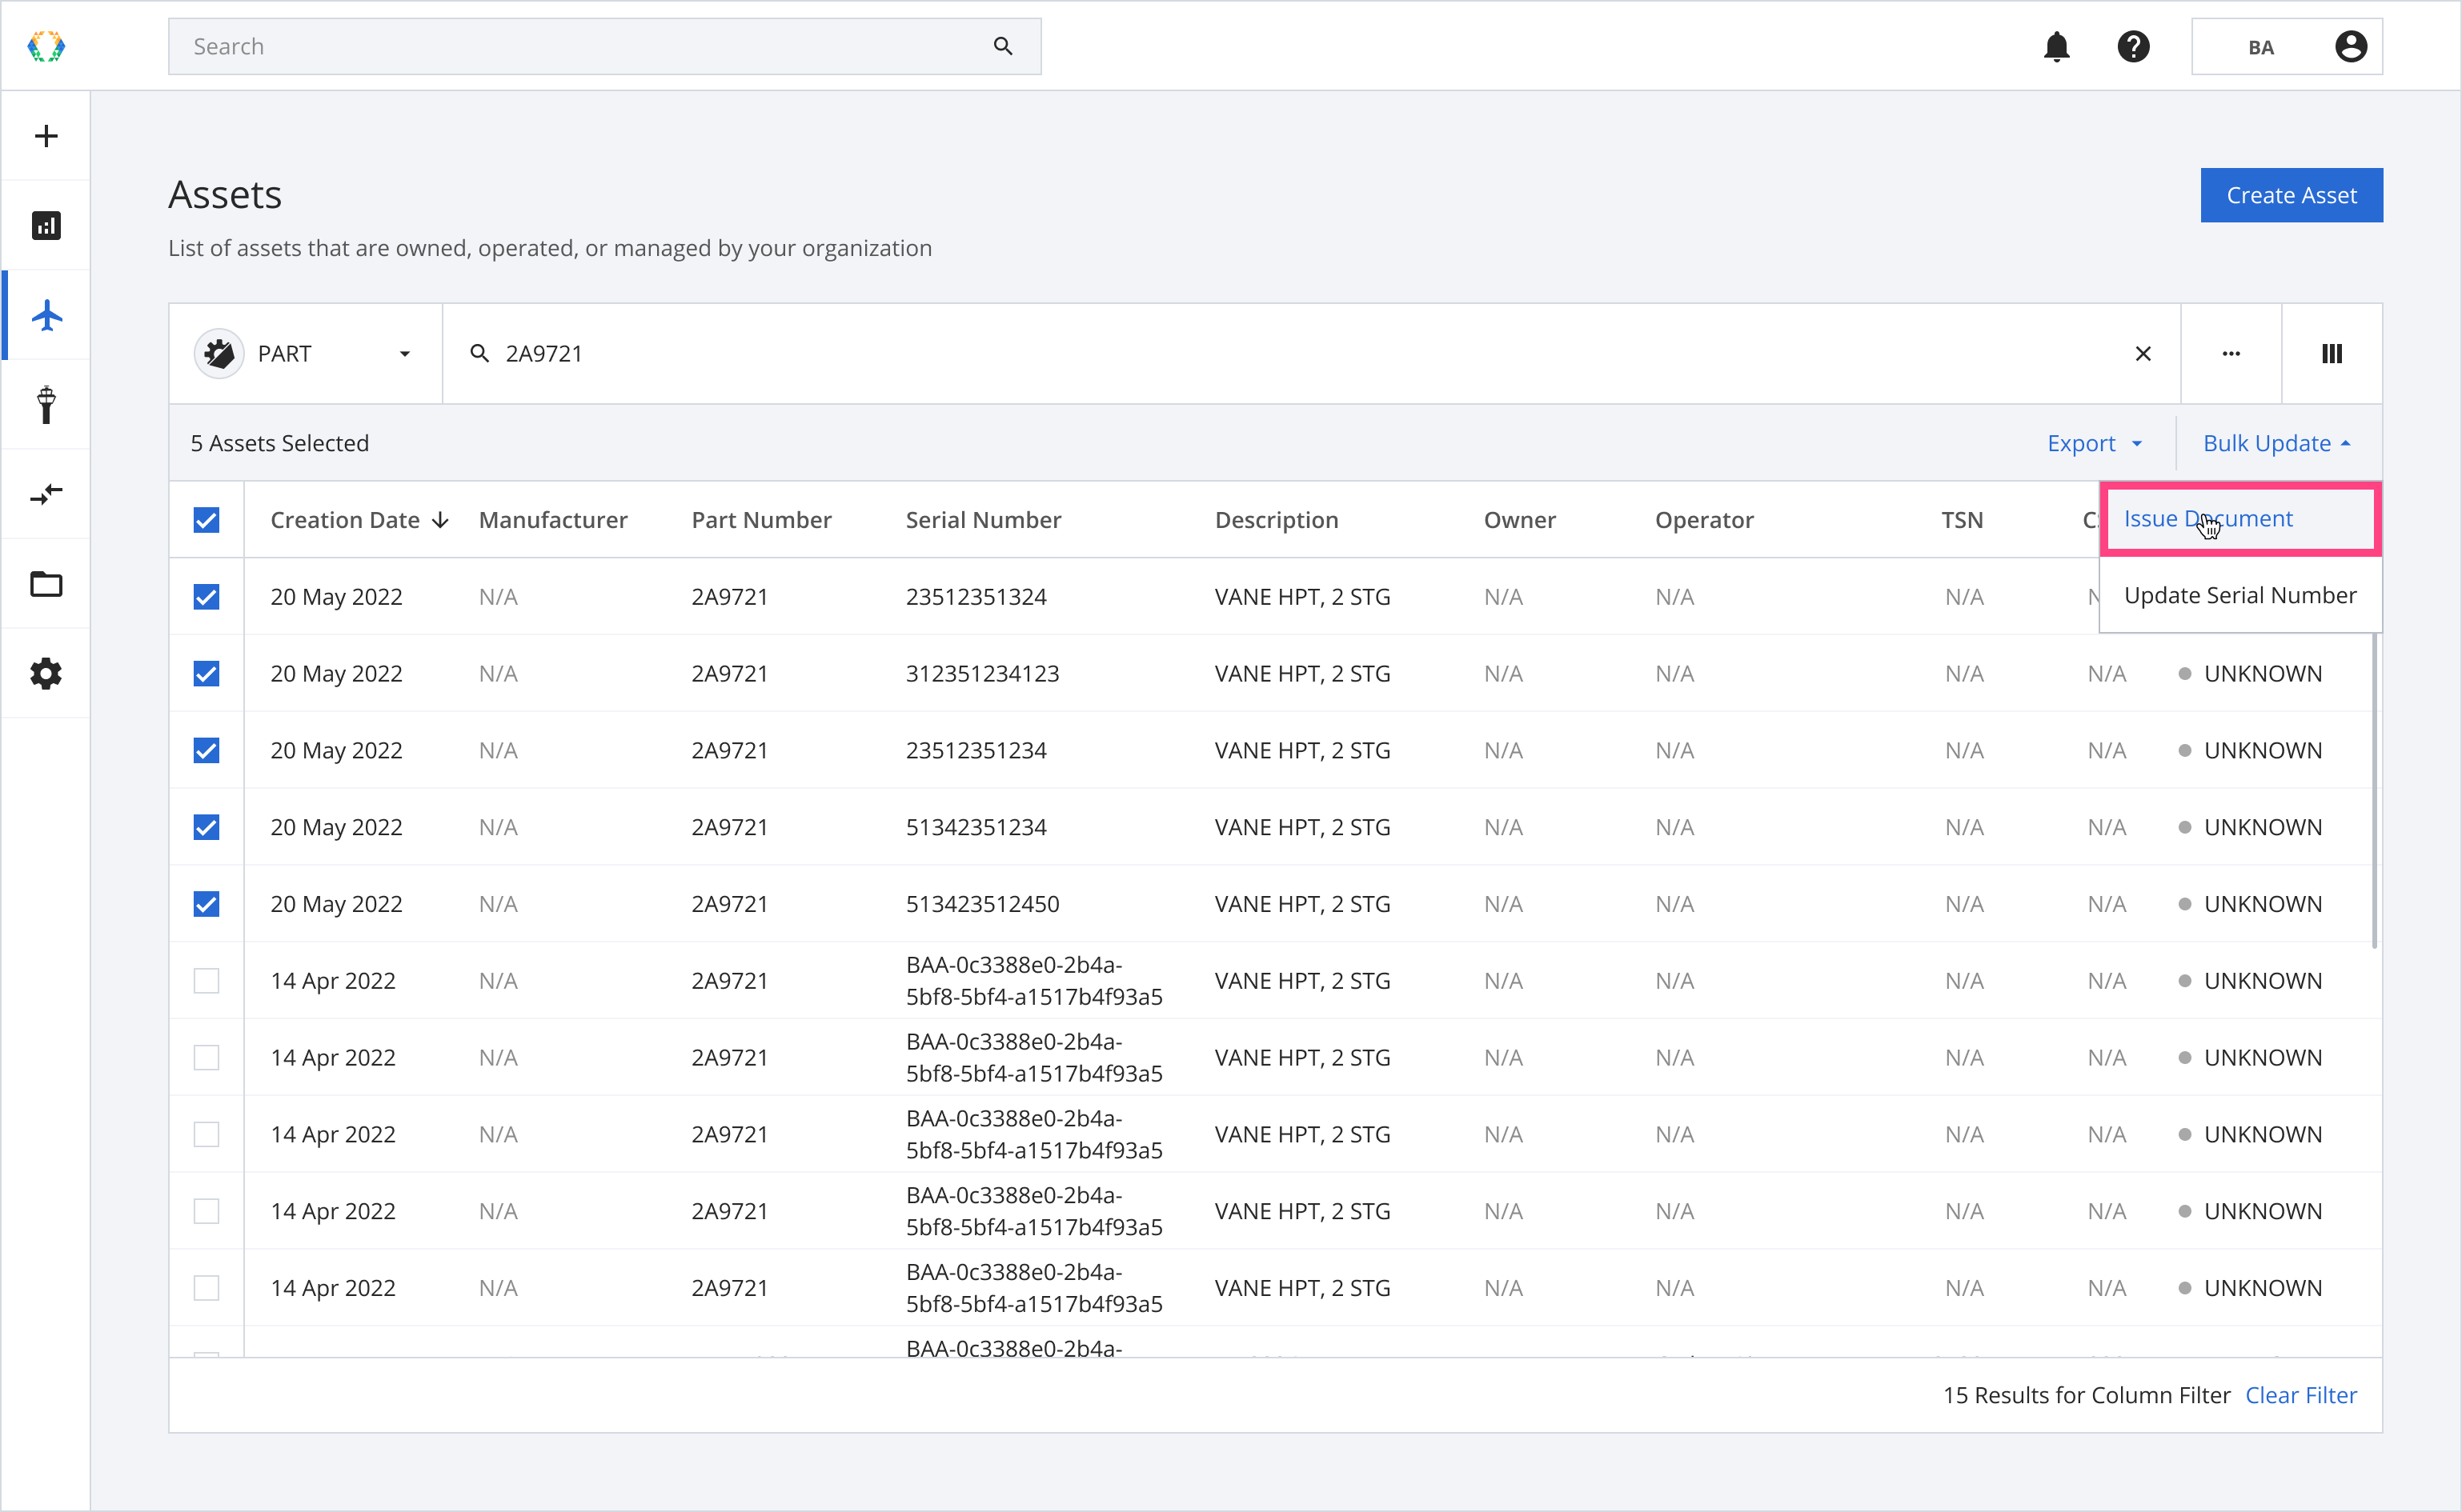Open the three-dot more options icon

[2231, 353]
